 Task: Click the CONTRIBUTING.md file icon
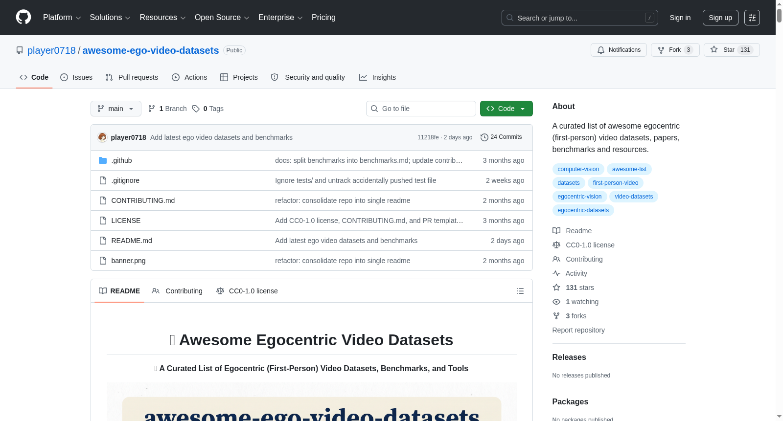103,200
